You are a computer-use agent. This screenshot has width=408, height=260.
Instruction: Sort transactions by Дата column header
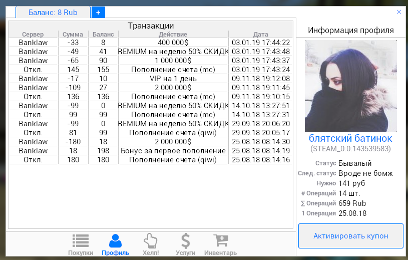(260, 35)
